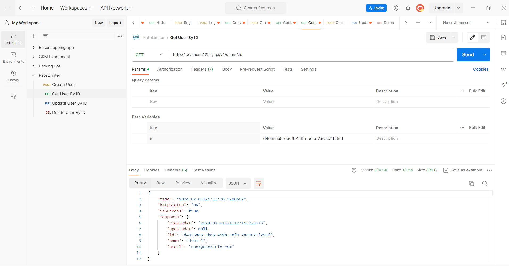Screen dimensions: 509x266
Task: Expand the Parking Lot collection
Action: point(34,66)
